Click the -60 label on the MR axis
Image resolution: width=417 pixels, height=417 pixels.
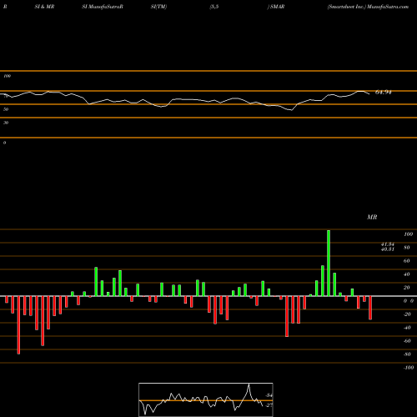pos(407,341)
